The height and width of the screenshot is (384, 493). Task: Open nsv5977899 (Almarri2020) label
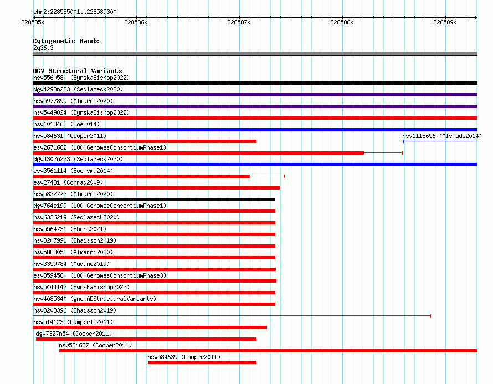pos(73,101)
